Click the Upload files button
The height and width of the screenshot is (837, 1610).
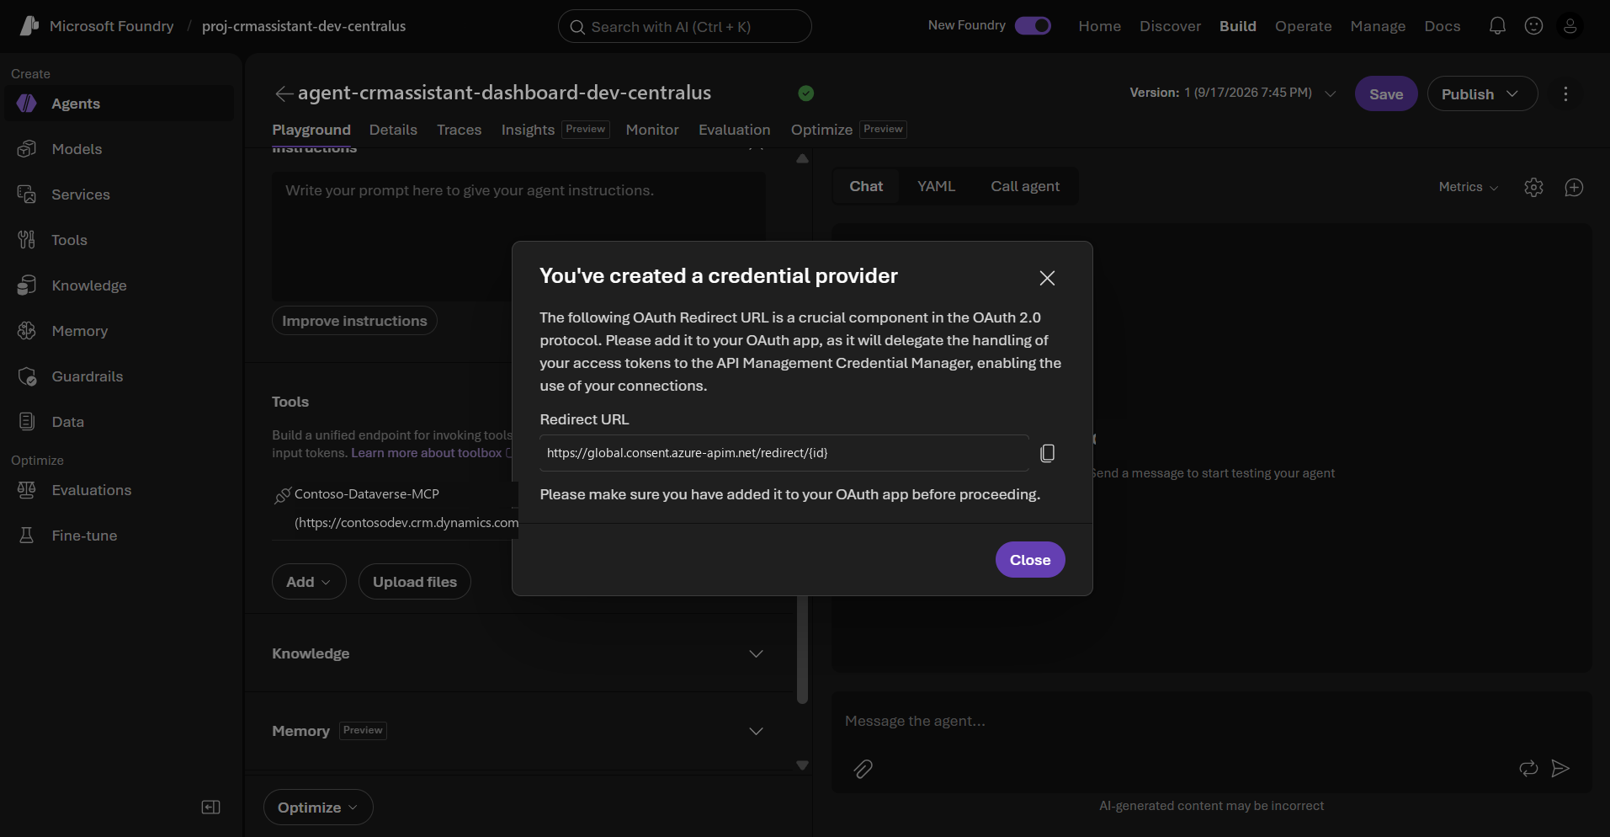415,582
